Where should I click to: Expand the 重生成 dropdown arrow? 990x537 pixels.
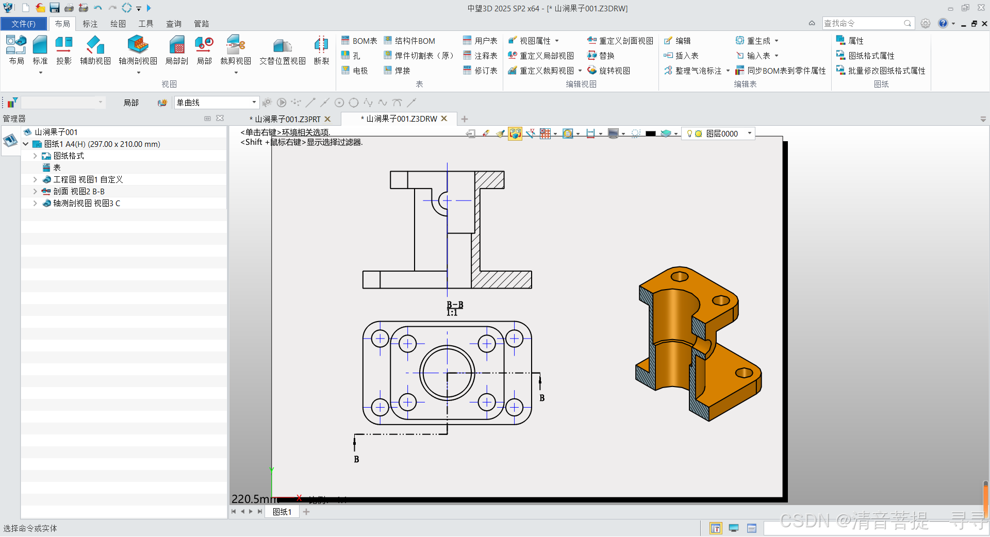point(777,41)
